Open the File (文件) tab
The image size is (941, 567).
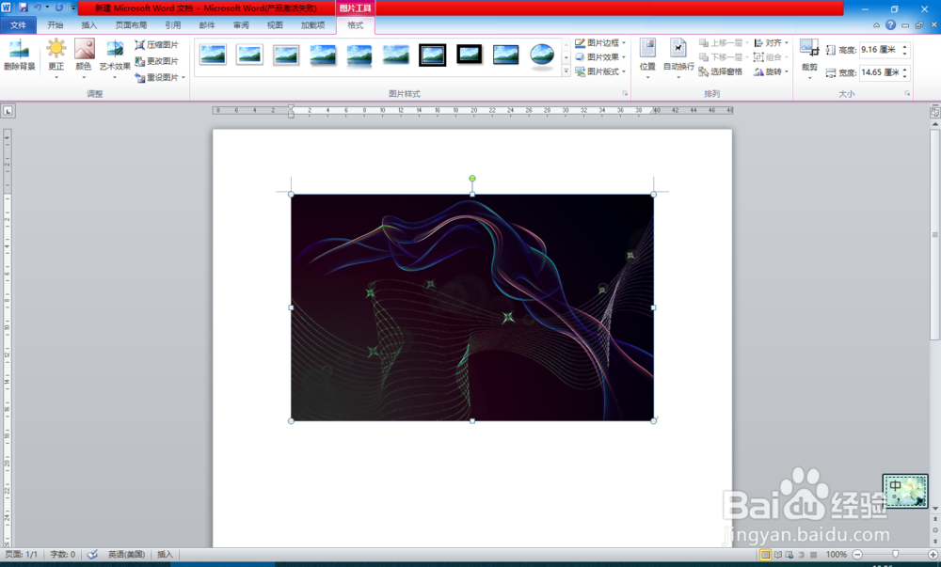(x=18, y=25)
